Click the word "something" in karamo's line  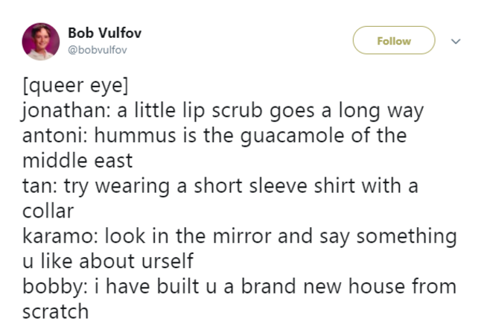pyautogui.click(x=407, y=237)
